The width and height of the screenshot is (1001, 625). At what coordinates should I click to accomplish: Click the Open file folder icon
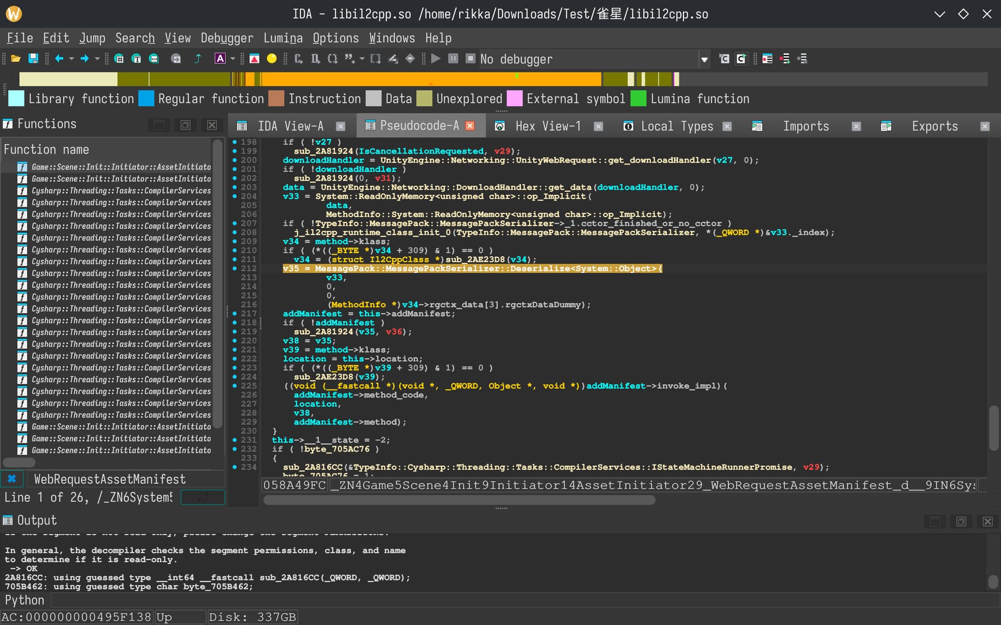16,59
